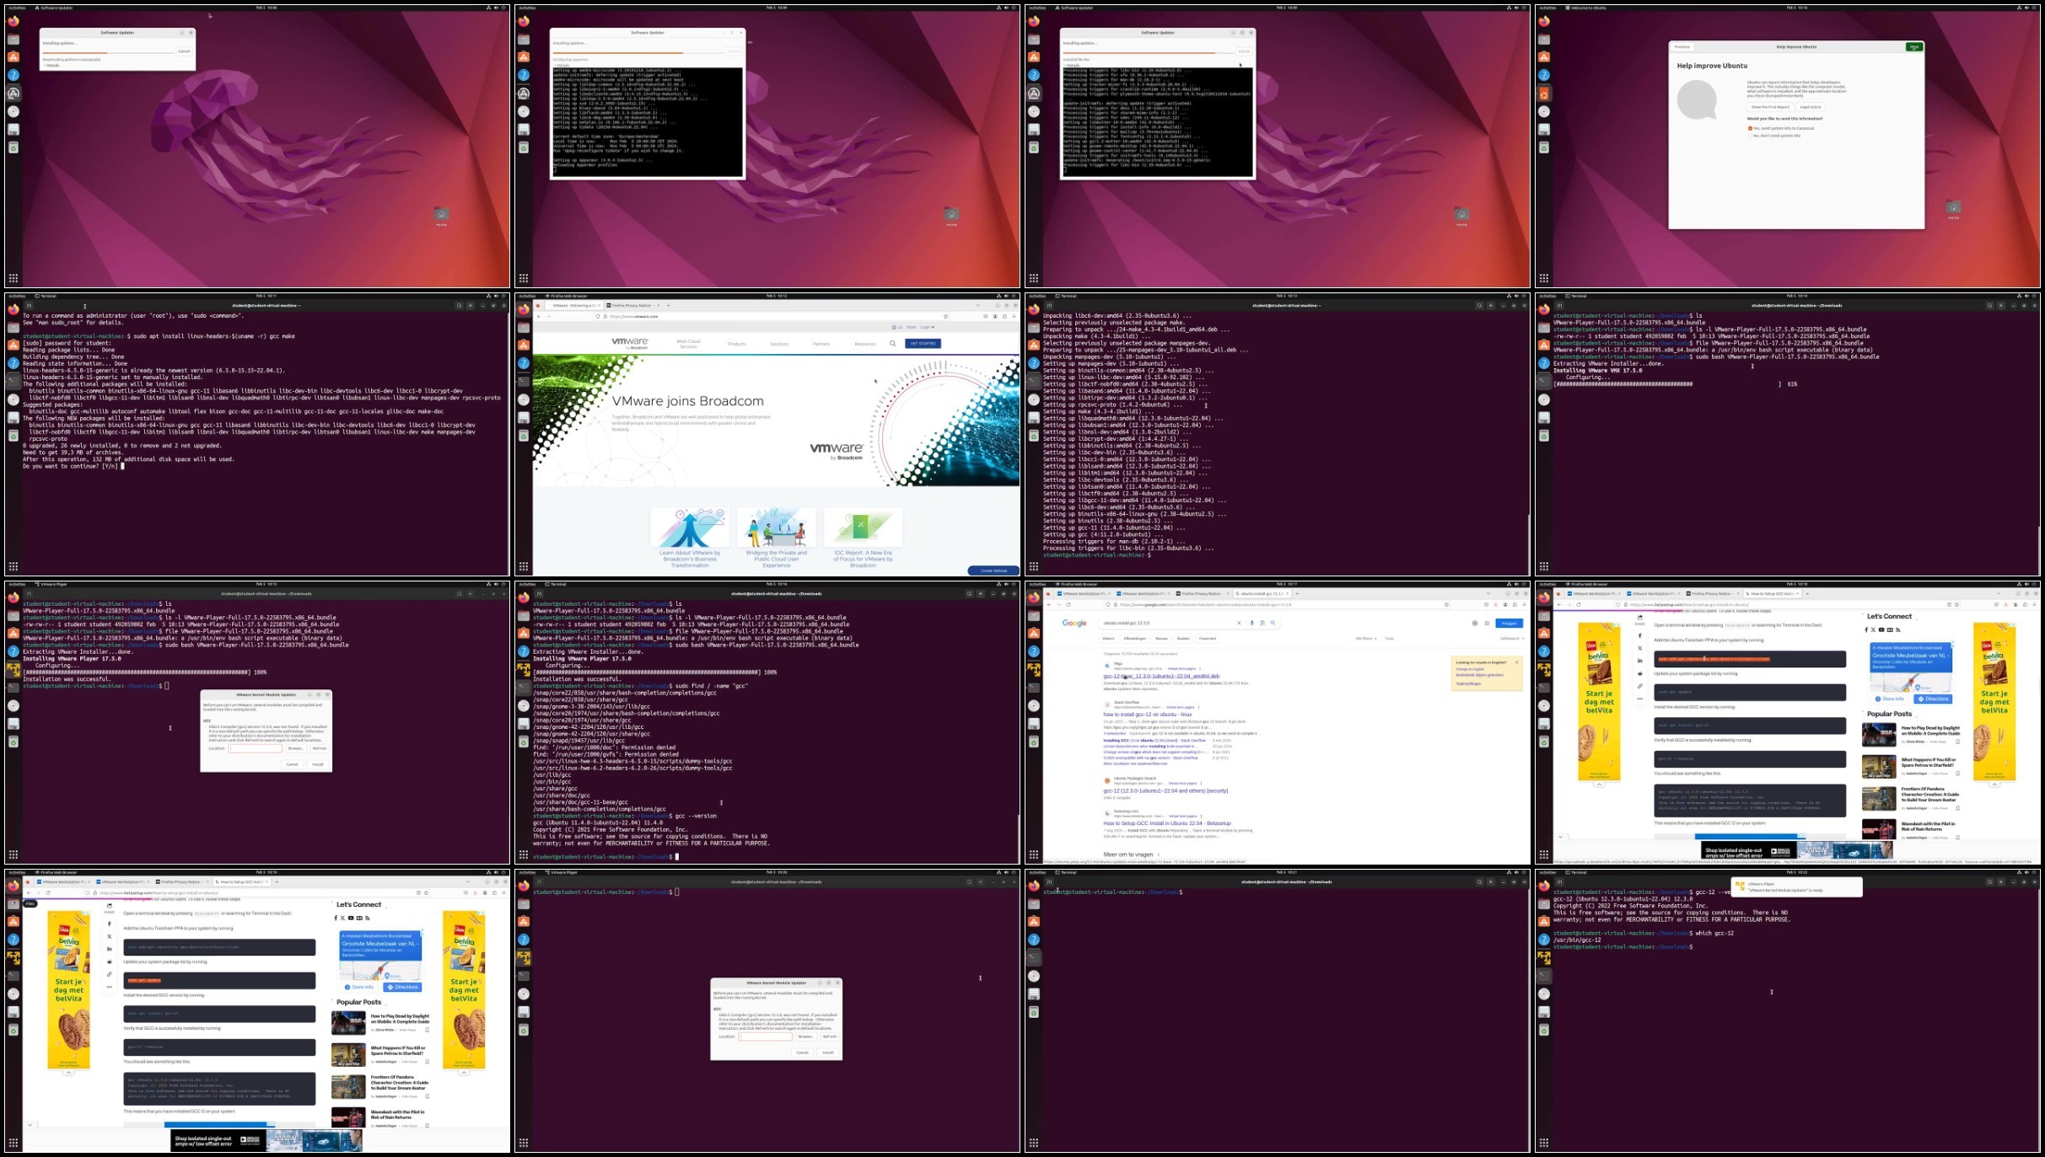
Task: Click Location field in Kernel Module Updater under 'Installation was successful'
Action: coord(255,748)
